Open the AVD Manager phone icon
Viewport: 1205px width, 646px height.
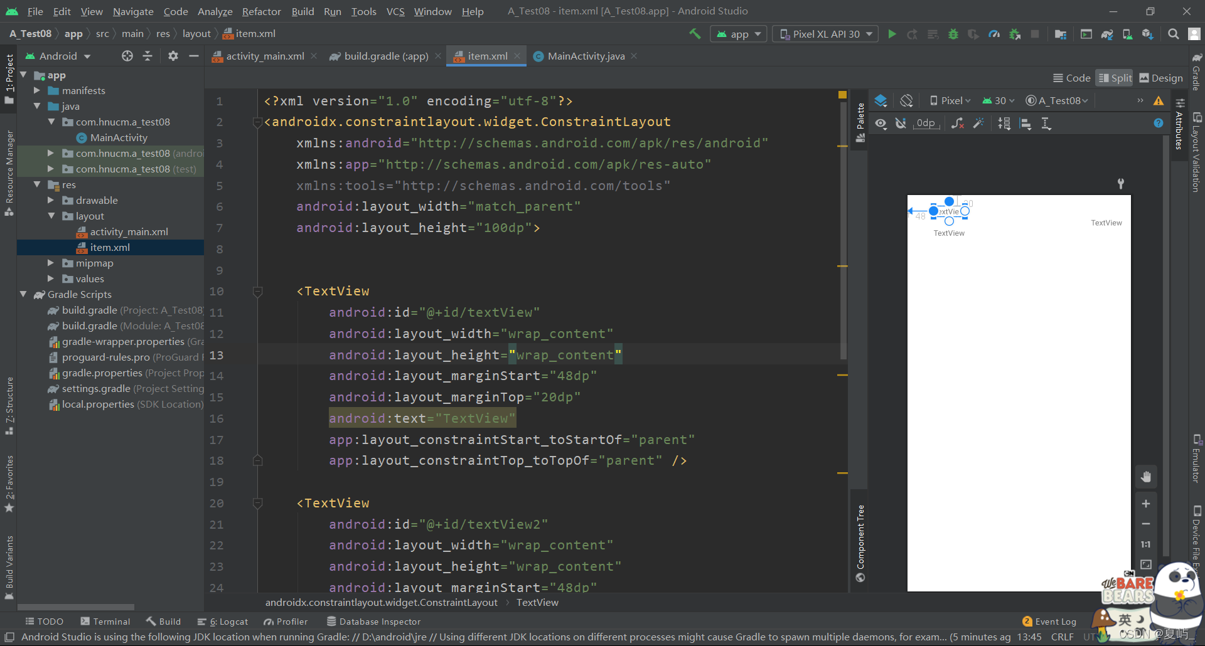1127,34
